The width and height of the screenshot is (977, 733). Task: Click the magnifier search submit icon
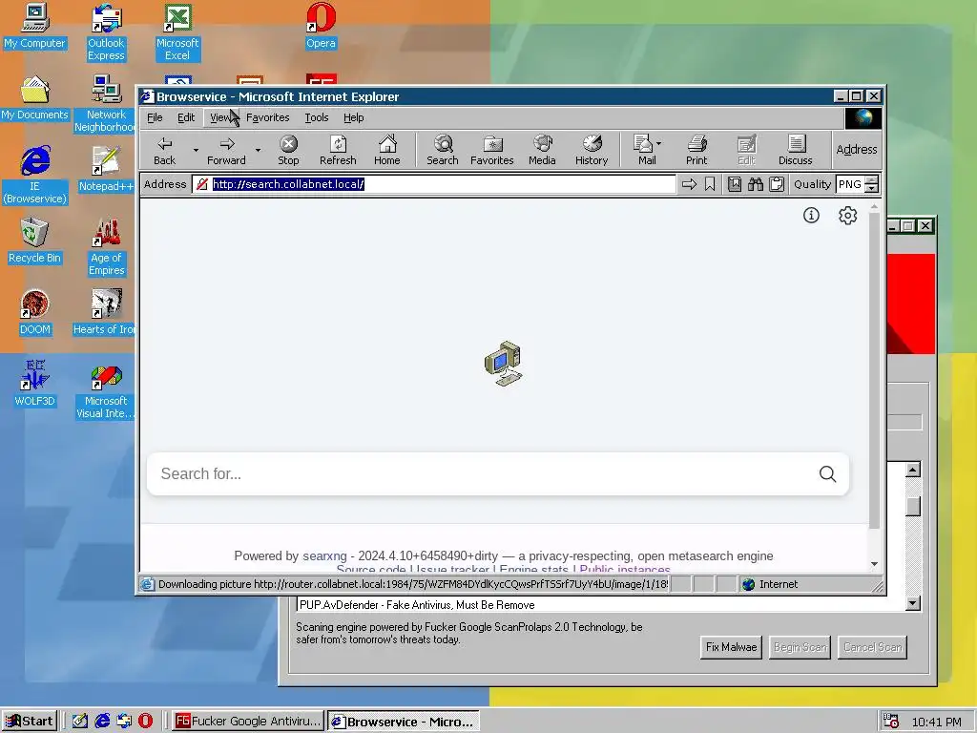[827, 474]
